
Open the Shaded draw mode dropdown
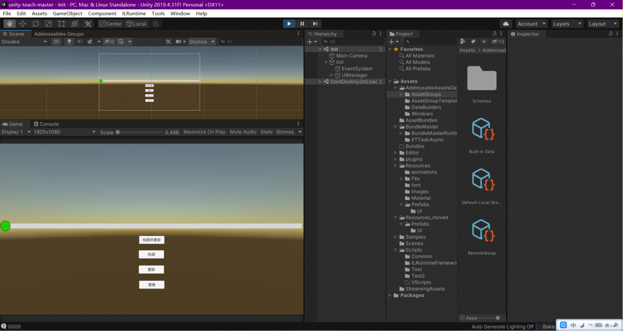coord(24,42)
